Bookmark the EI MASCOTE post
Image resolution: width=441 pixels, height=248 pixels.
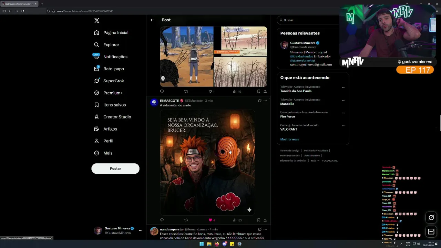pos(258,220)
